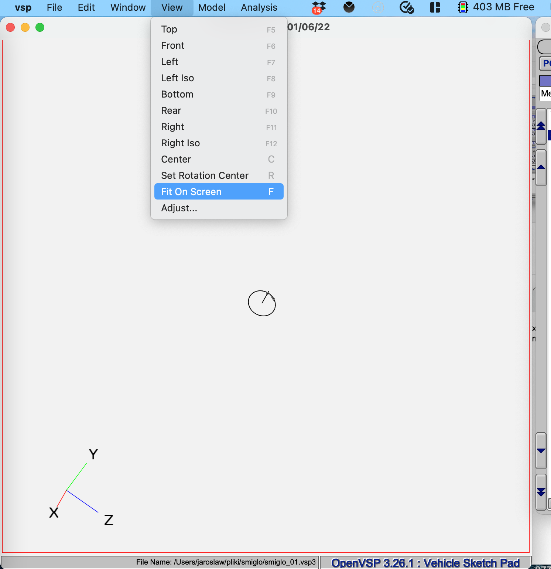Screen dimensions: 551x569
Task: Open the window layout grid menu bar icon
Action: [435, 7]
